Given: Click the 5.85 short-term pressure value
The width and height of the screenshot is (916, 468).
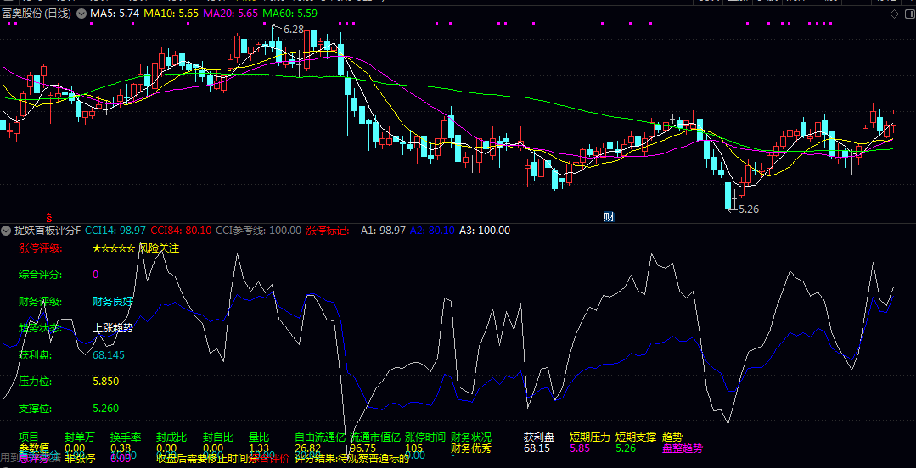Looking at the screenshot, I should point(579,448).
